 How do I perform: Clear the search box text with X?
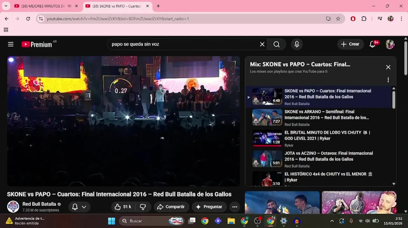(262, 44)
